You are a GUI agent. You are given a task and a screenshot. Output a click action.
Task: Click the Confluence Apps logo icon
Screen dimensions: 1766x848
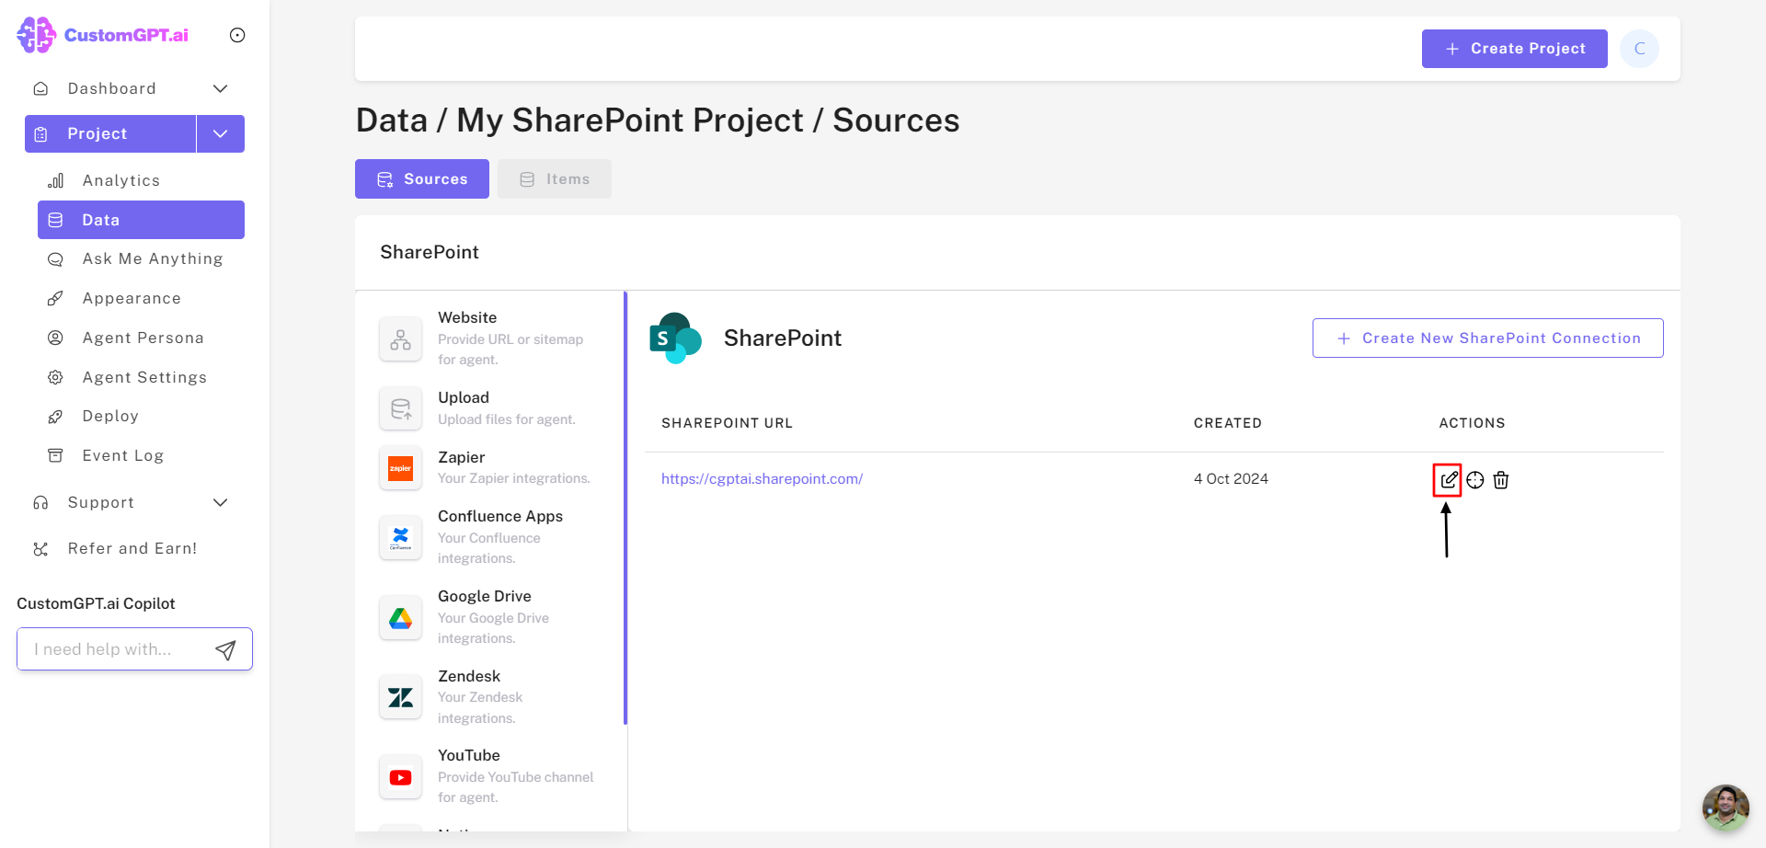400,538
